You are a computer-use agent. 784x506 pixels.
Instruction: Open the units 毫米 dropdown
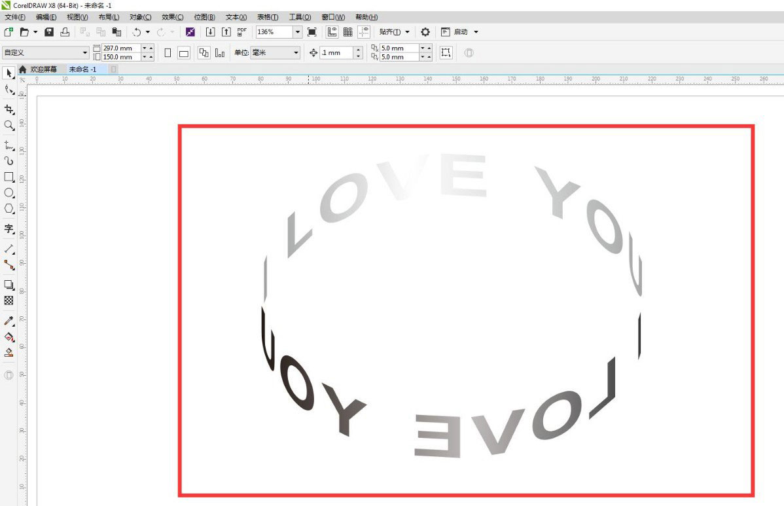click(296, 53)
